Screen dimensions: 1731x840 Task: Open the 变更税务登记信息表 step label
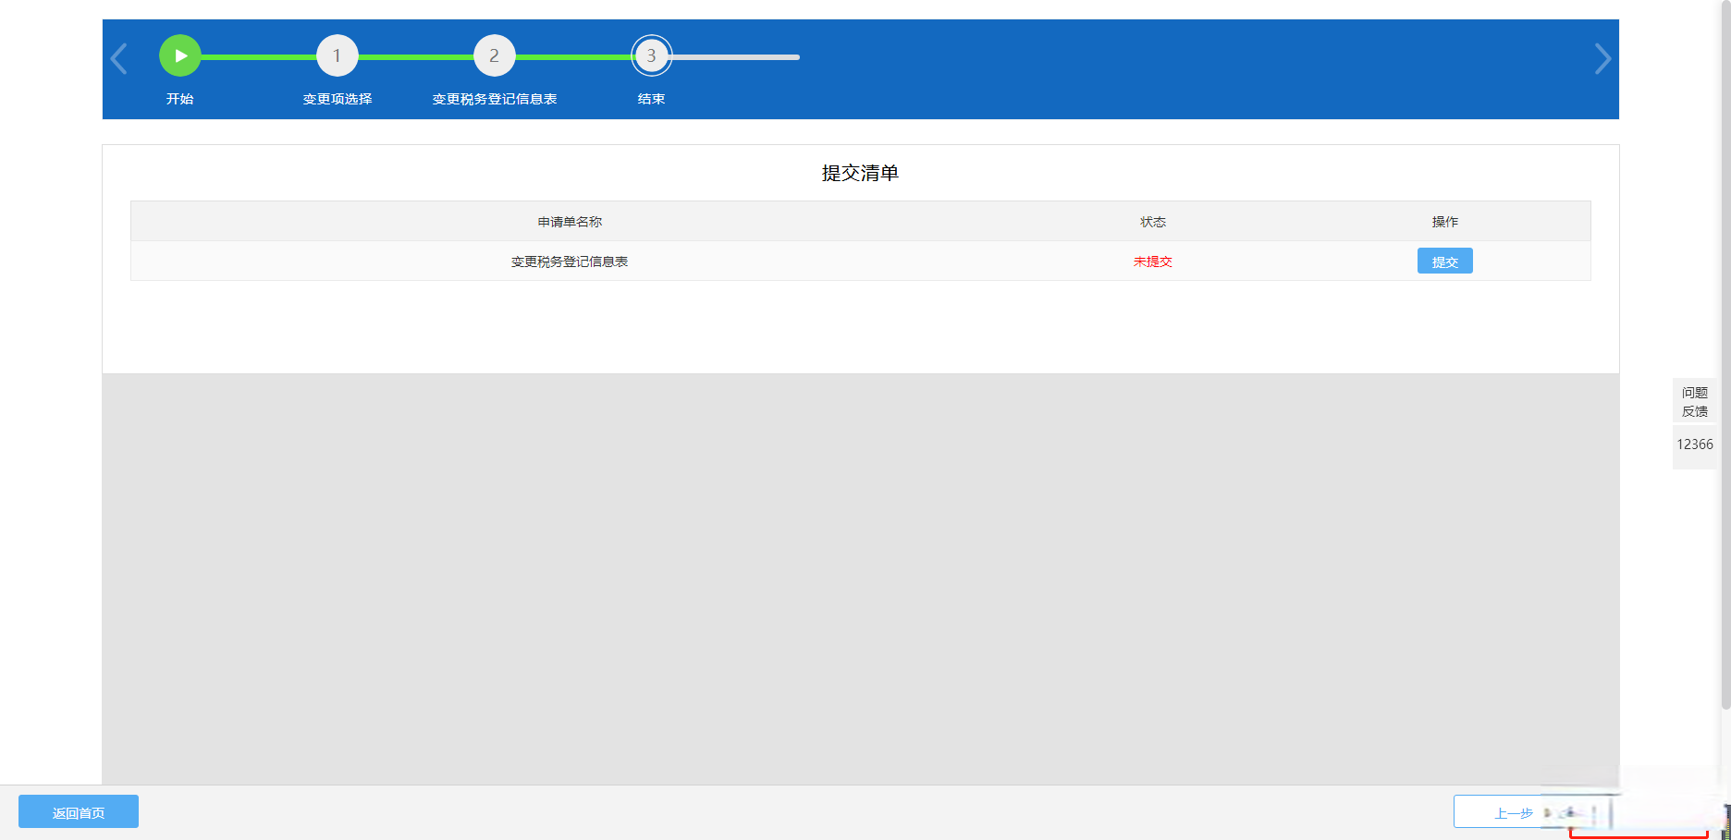pyautogui.click(x=495, y=99)
